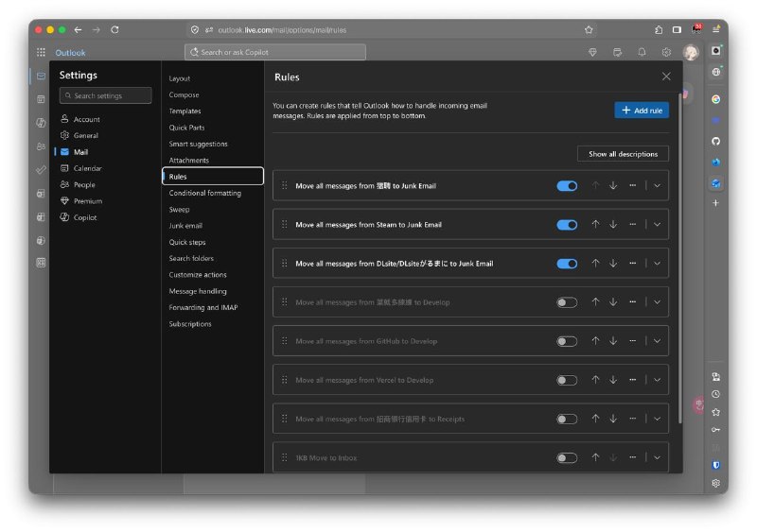Go to Junk email settings

click(185, 226)
